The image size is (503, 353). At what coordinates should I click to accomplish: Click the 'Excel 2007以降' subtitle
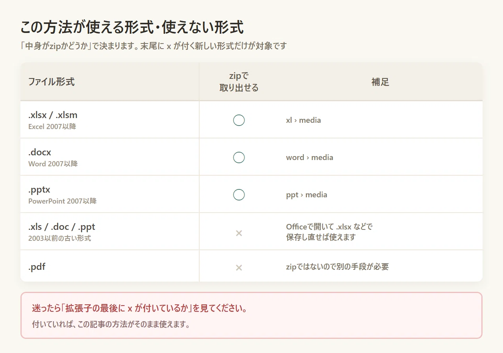coord(52,127)
